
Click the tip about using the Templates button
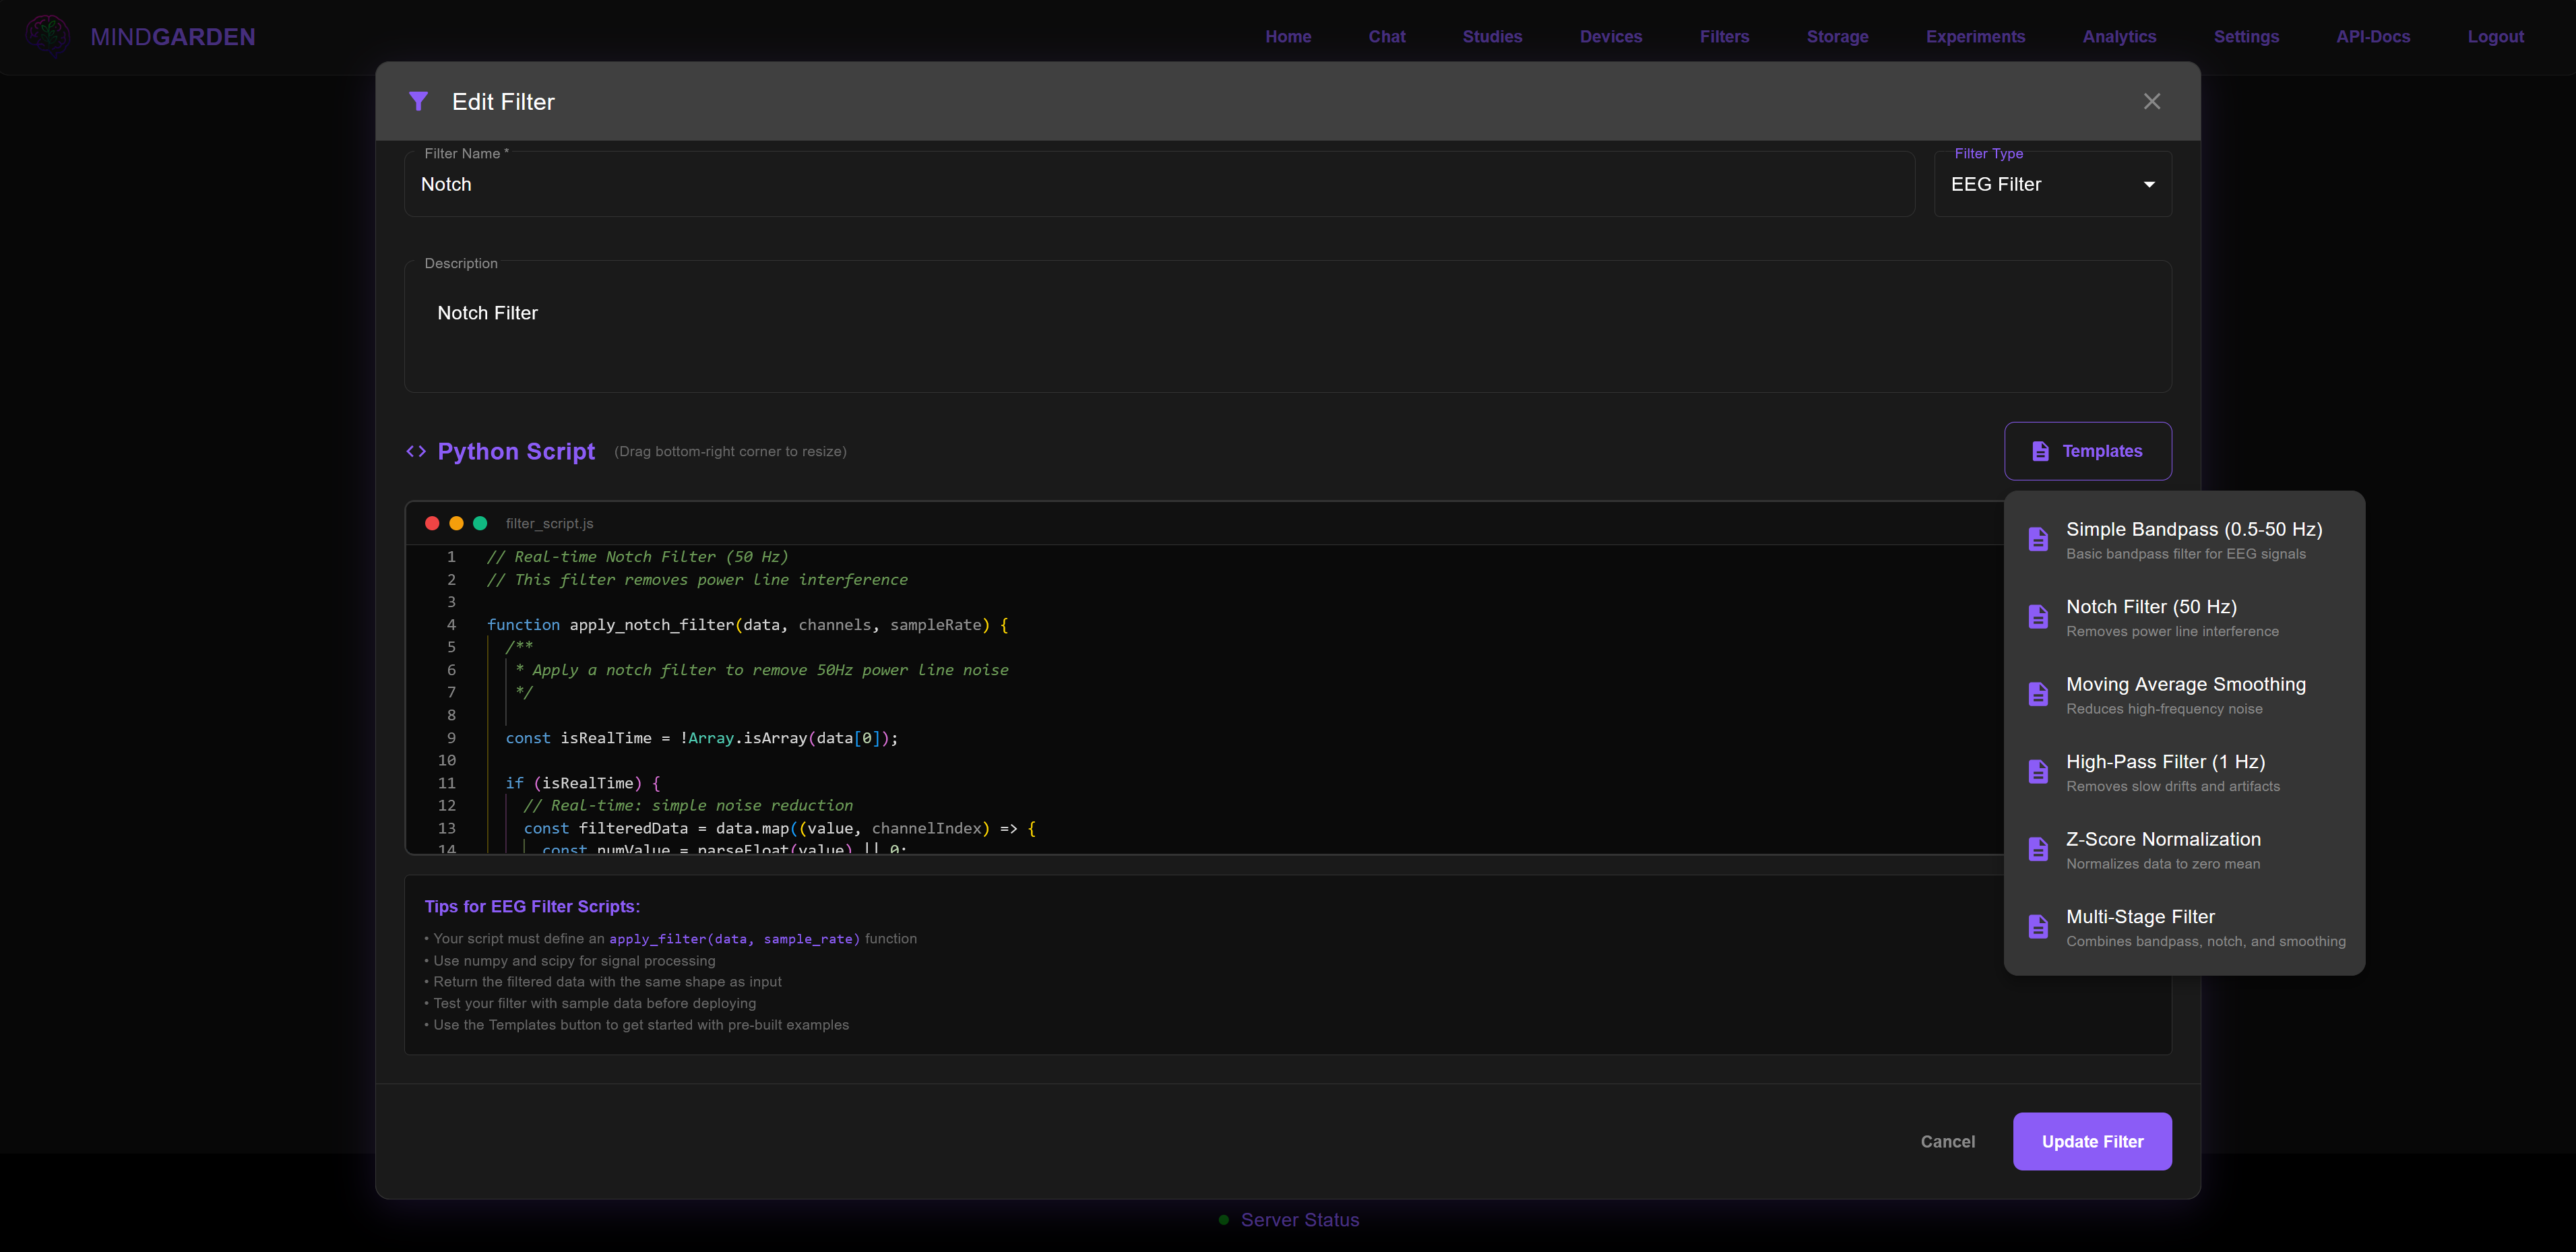pyautogui.click(x=637, y=1025)
